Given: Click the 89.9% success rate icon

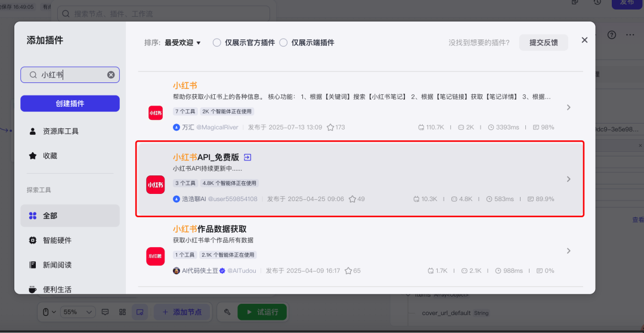Looking at the screenshot, I should 531,199.
